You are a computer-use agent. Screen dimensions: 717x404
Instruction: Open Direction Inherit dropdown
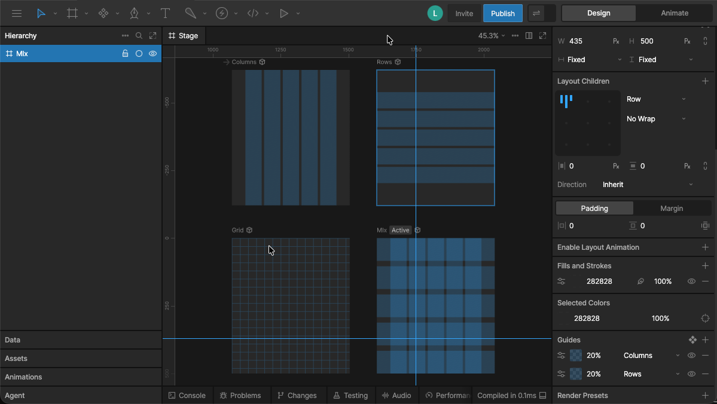click(x=648, y=185)
